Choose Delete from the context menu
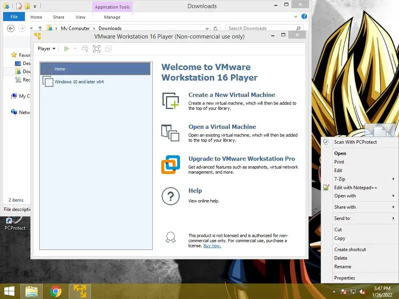 (x=360, y=258)
